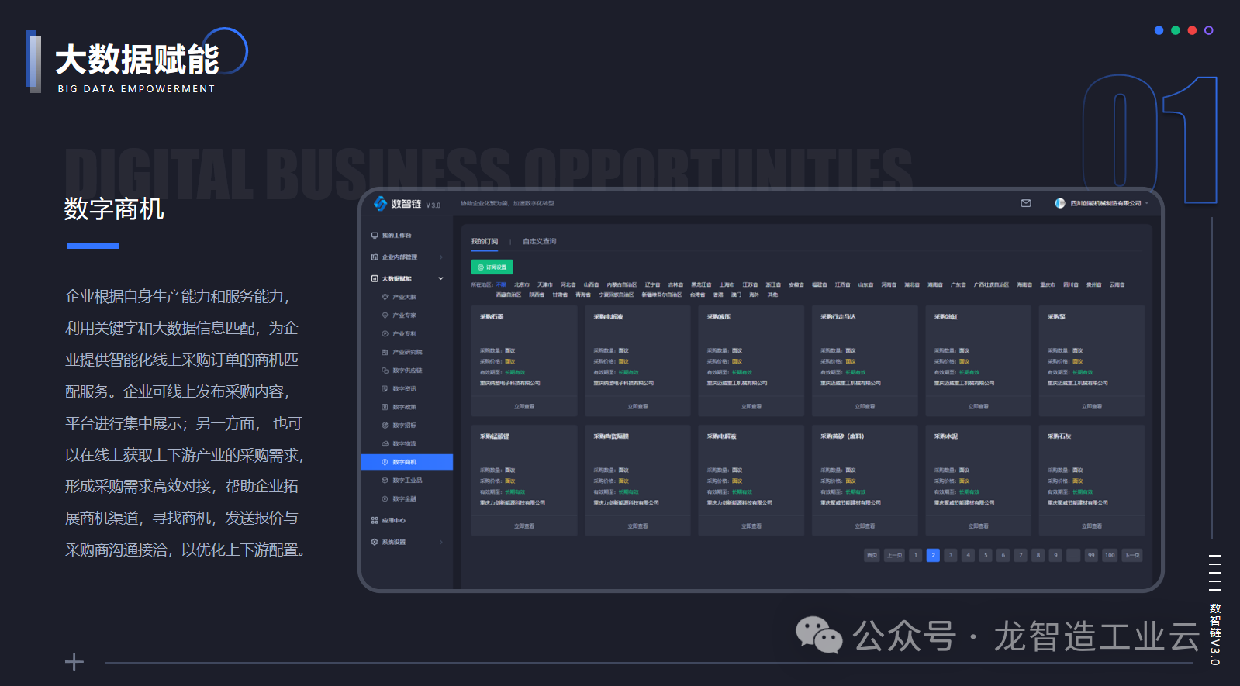The height and width of the screenshot is (686, 1240).
Task: Open 数字商机 in the sidebar
Action: coord(405,462)
